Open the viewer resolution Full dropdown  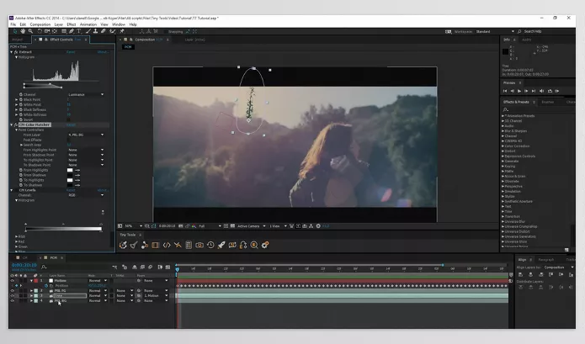(210, 226)
